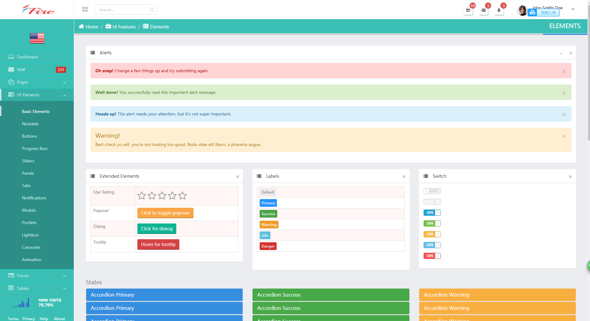Screen dimensions: 590x321
Task: Expand the Forms sidebar menu
Action: (37, 276)
